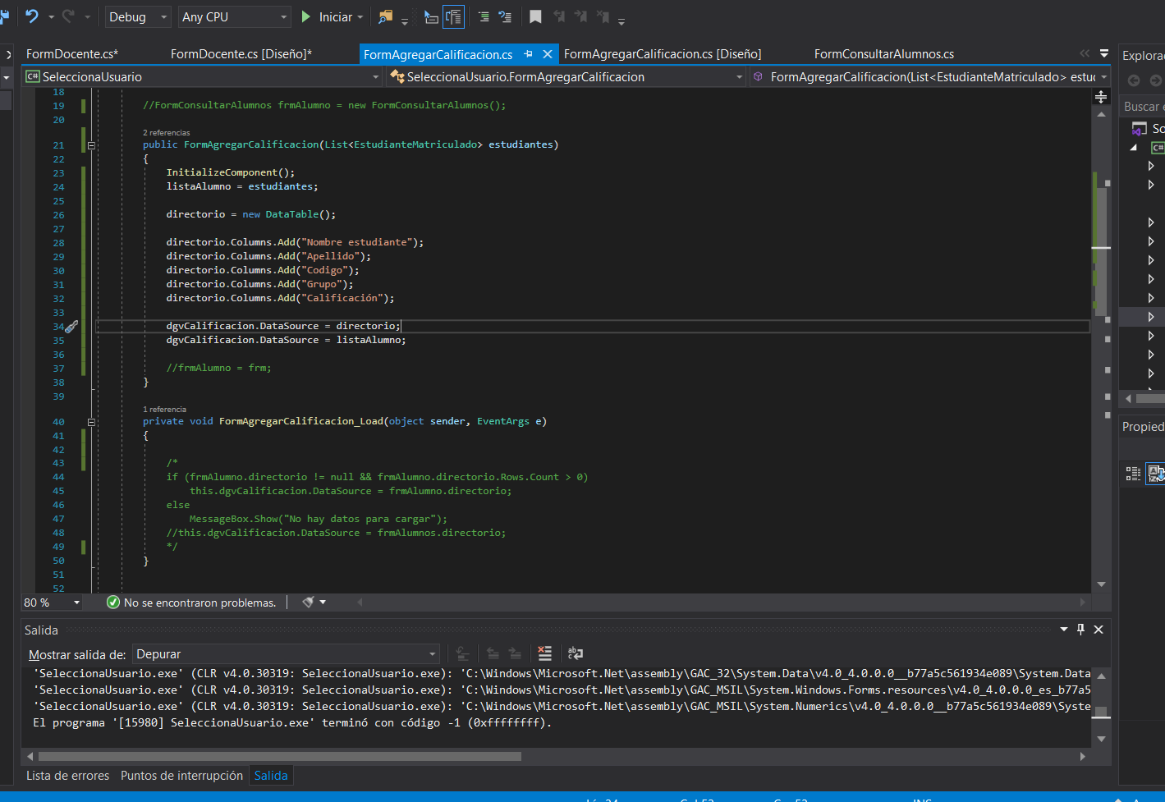Select the FormAgregarCalificacion.cs tab
Viewport: 1165px width, 802px height.
click(438, 55)
